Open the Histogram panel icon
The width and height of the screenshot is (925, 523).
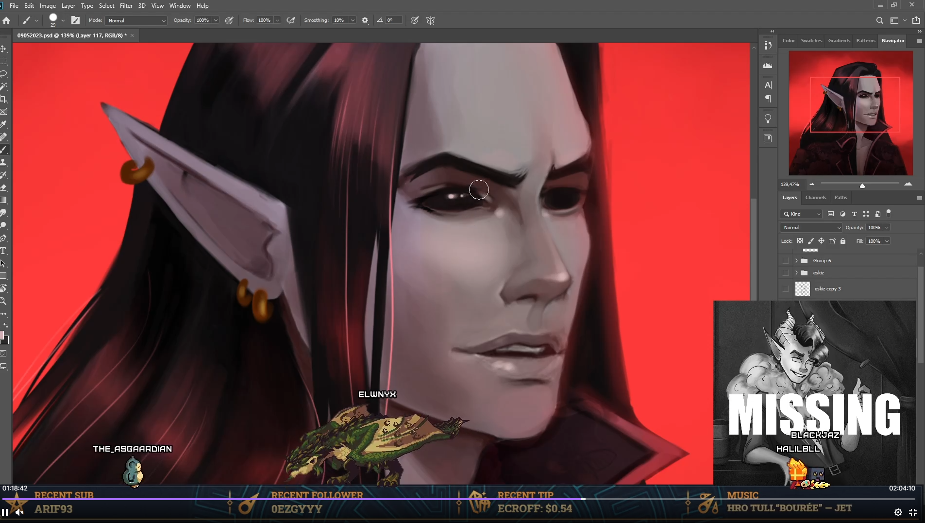coord(768,65)
